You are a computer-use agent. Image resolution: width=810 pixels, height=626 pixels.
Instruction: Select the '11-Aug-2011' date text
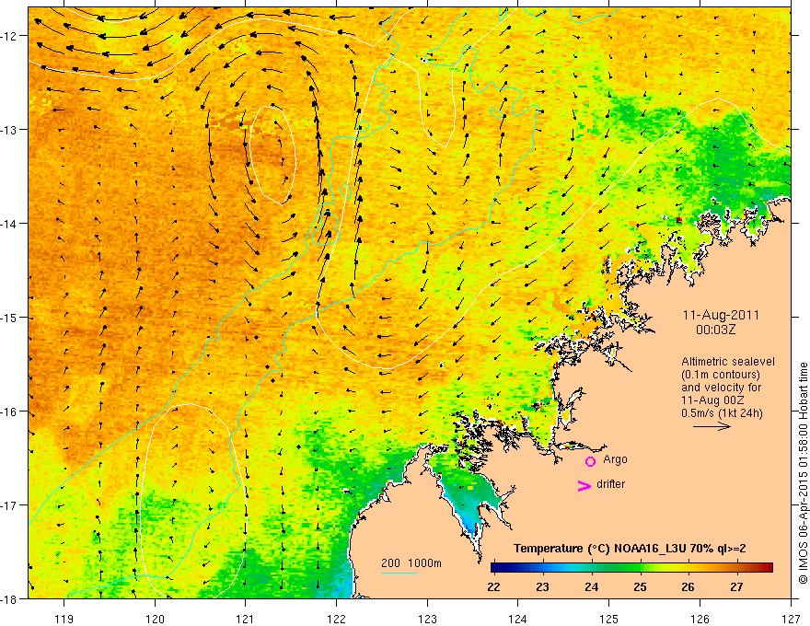[721, 315]
